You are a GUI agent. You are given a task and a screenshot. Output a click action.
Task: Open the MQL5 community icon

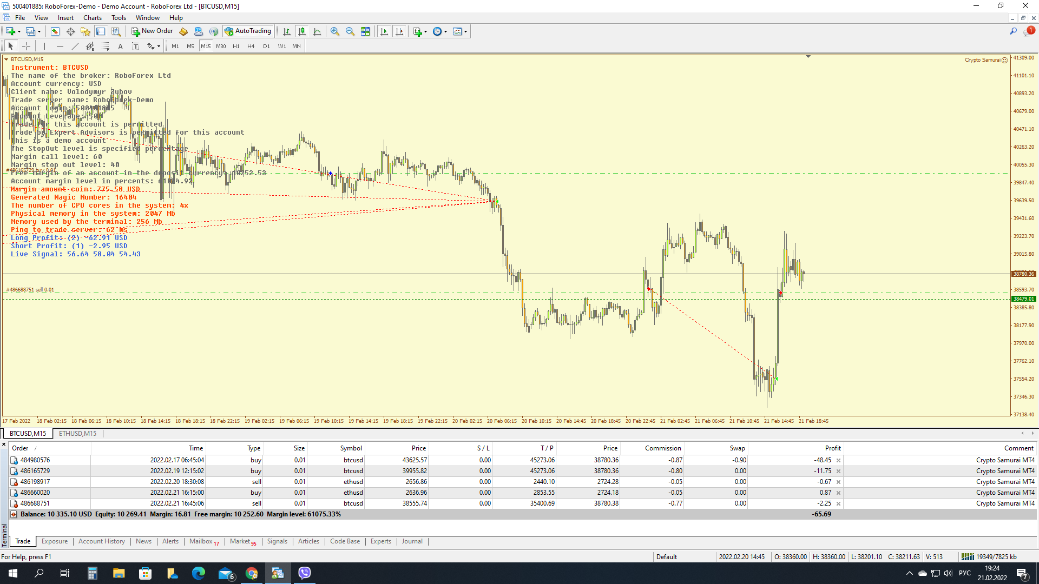tap(199, 31)
